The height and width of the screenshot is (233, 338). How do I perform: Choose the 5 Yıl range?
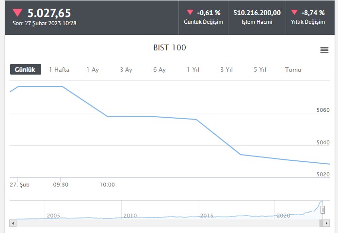click(x=260, y=70)
